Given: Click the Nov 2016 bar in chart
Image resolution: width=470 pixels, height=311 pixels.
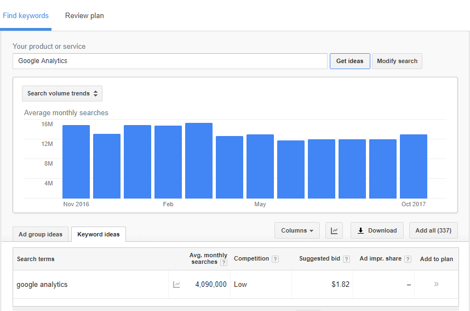Looking at the screenshot, I should 76,162.
